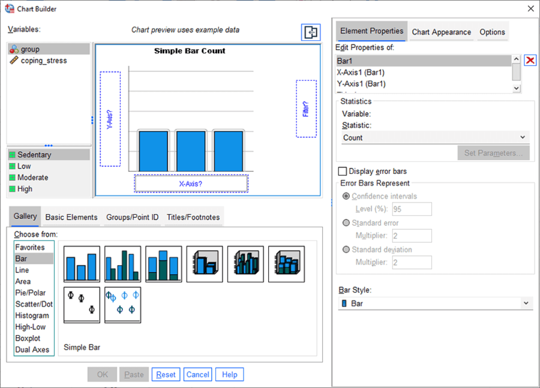Select the Simple 3-D Bar icon
Viewport: 540px width, 388px height.
coord(205,264)
